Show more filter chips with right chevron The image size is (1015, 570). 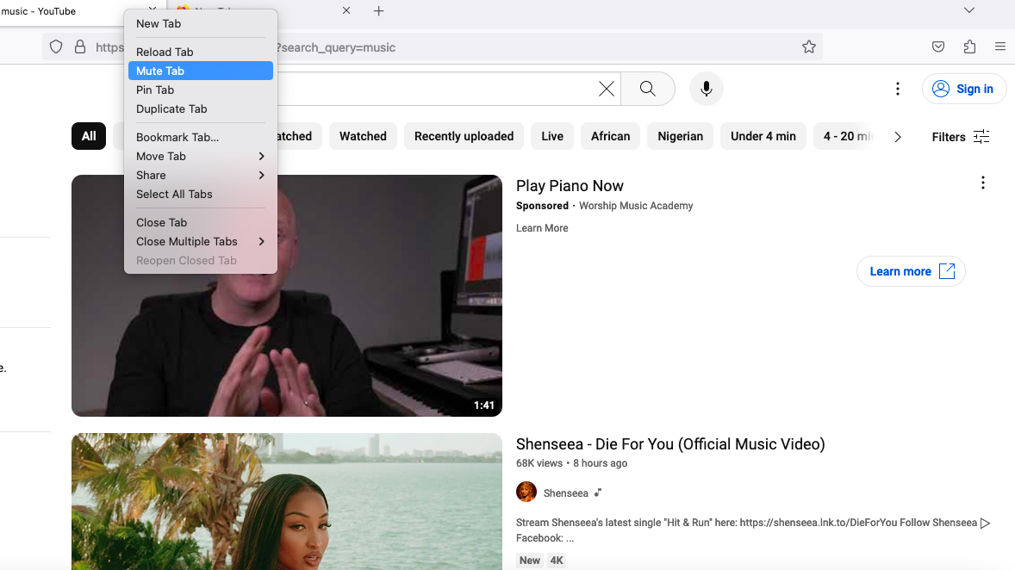(897, 137)
